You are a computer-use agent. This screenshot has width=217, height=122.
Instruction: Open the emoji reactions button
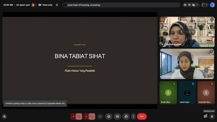point(109,117)
